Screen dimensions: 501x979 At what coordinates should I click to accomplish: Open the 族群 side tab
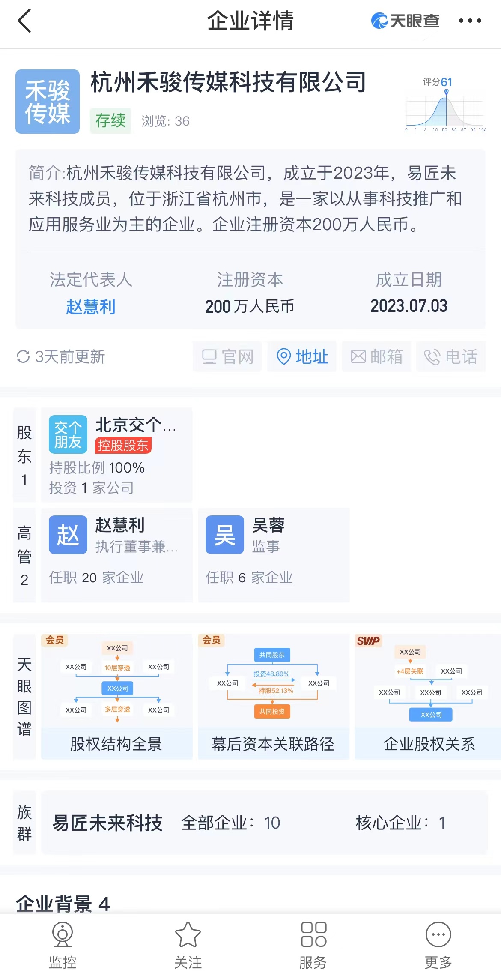pos(24,823)
